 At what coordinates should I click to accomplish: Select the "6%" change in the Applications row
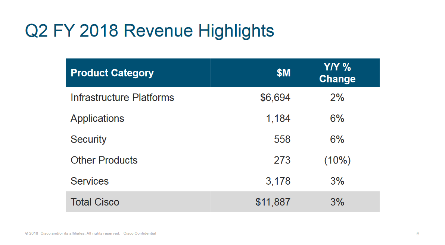point(337,118)
